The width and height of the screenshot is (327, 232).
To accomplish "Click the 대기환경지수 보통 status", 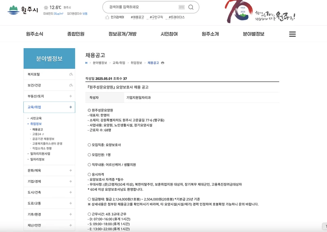I will click(x=77, y=13).
